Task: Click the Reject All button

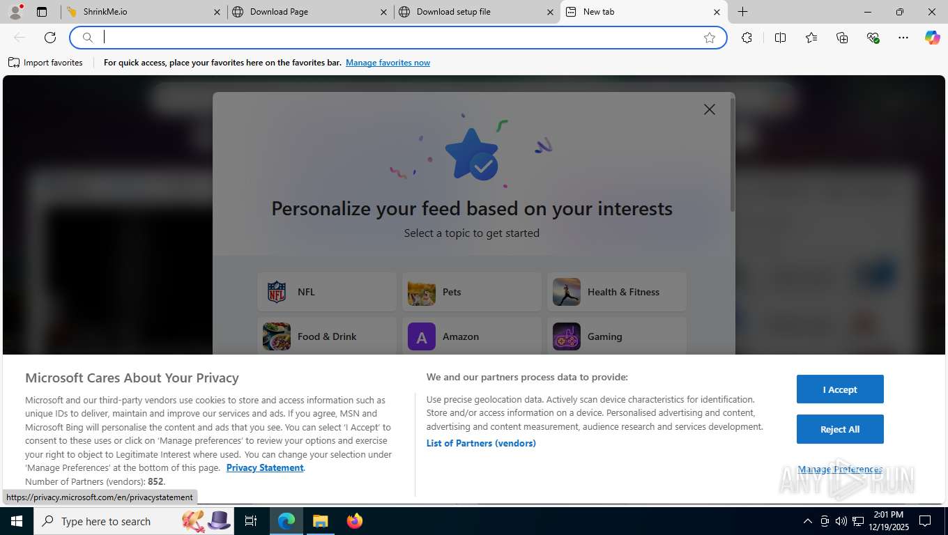Action: pyautogui.click(x=840, y=429)
